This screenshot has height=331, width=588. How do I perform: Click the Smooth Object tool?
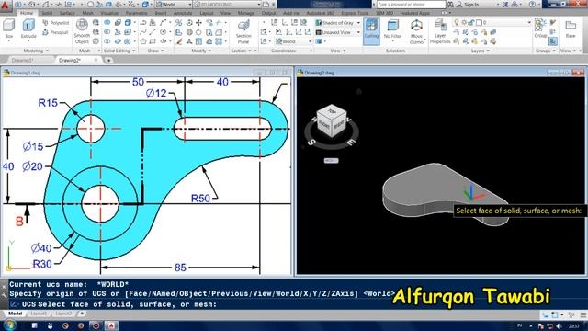coord(82,31)
